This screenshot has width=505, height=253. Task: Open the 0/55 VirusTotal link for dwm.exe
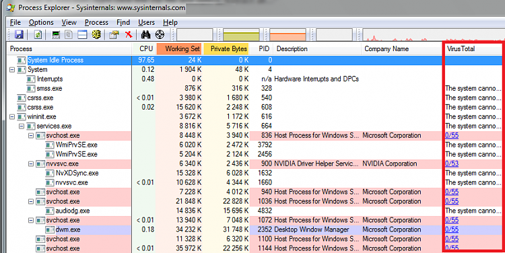click(x=452, y=230)
